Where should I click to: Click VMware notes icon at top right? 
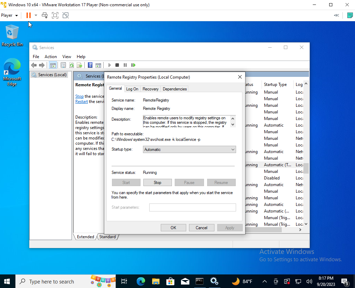click(x=350, y=15)
